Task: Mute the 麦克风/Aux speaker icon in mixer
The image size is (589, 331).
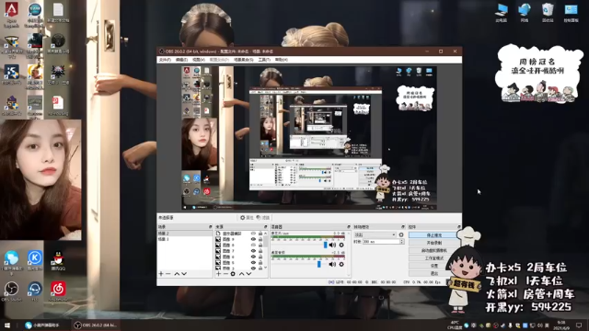Action: click(x=332, y=245)
